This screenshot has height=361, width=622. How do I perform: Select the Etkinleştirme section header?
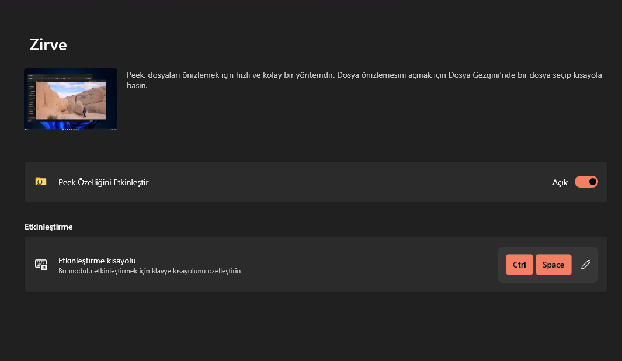pos(48,227)
